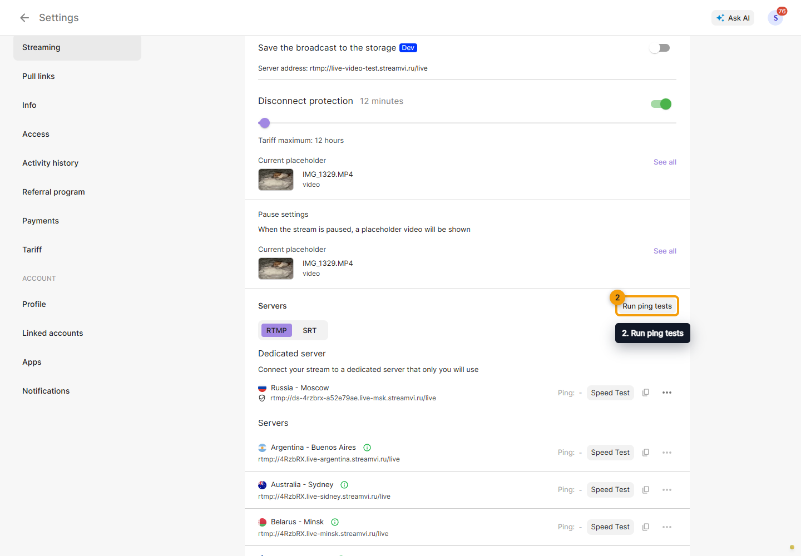Run ping tests for servers
Screen dimensions: 801x556
647,306
